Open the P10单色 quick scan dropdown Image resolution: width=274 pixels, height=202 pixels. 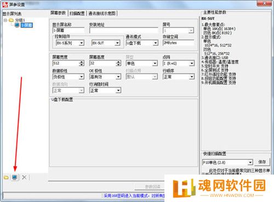pos(227,162)
